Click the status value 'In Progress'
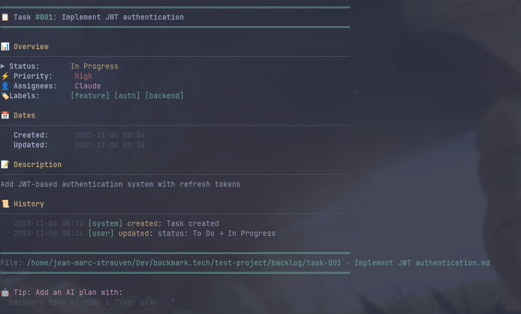This screenshot has height=314, width=521. pos(94,67)
